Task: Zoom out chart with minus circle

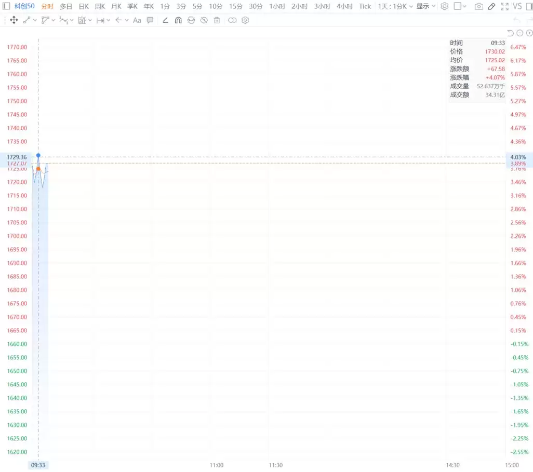Action: coord(519,33)
